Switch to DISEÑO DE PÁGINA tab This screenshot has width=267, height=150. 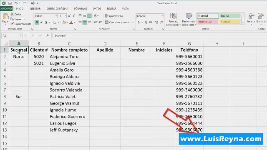[x=57, y=8]
